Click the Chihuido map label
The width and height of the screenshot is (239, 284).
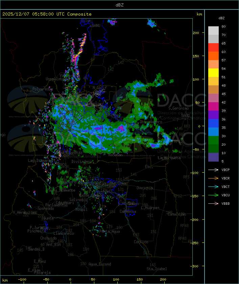coord(48,238)
